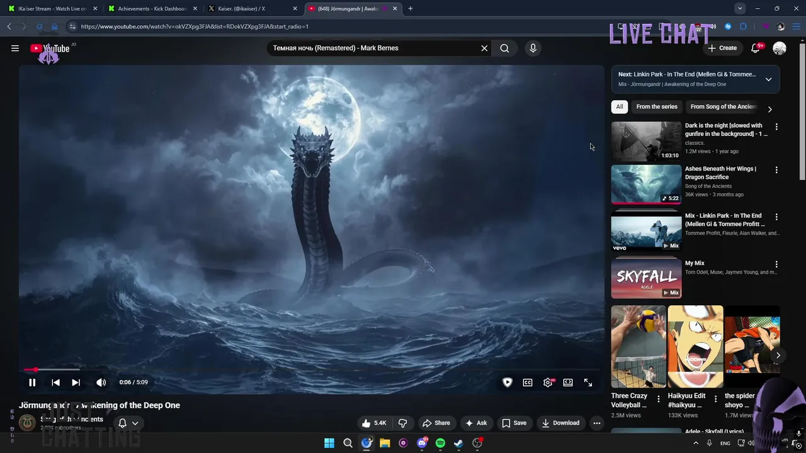The width and height of the screenshot is (806, 453).
Task: Open Steam from the taskbar
Action: [x=458, y=443]
